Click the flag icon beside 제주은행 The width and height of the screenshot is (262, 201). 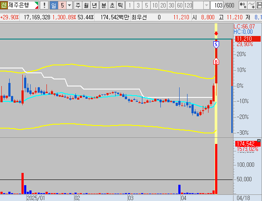pos(36,5)
